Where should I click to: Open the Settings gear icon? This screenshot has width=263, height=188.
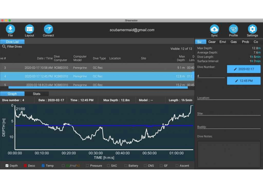(252, 29)
